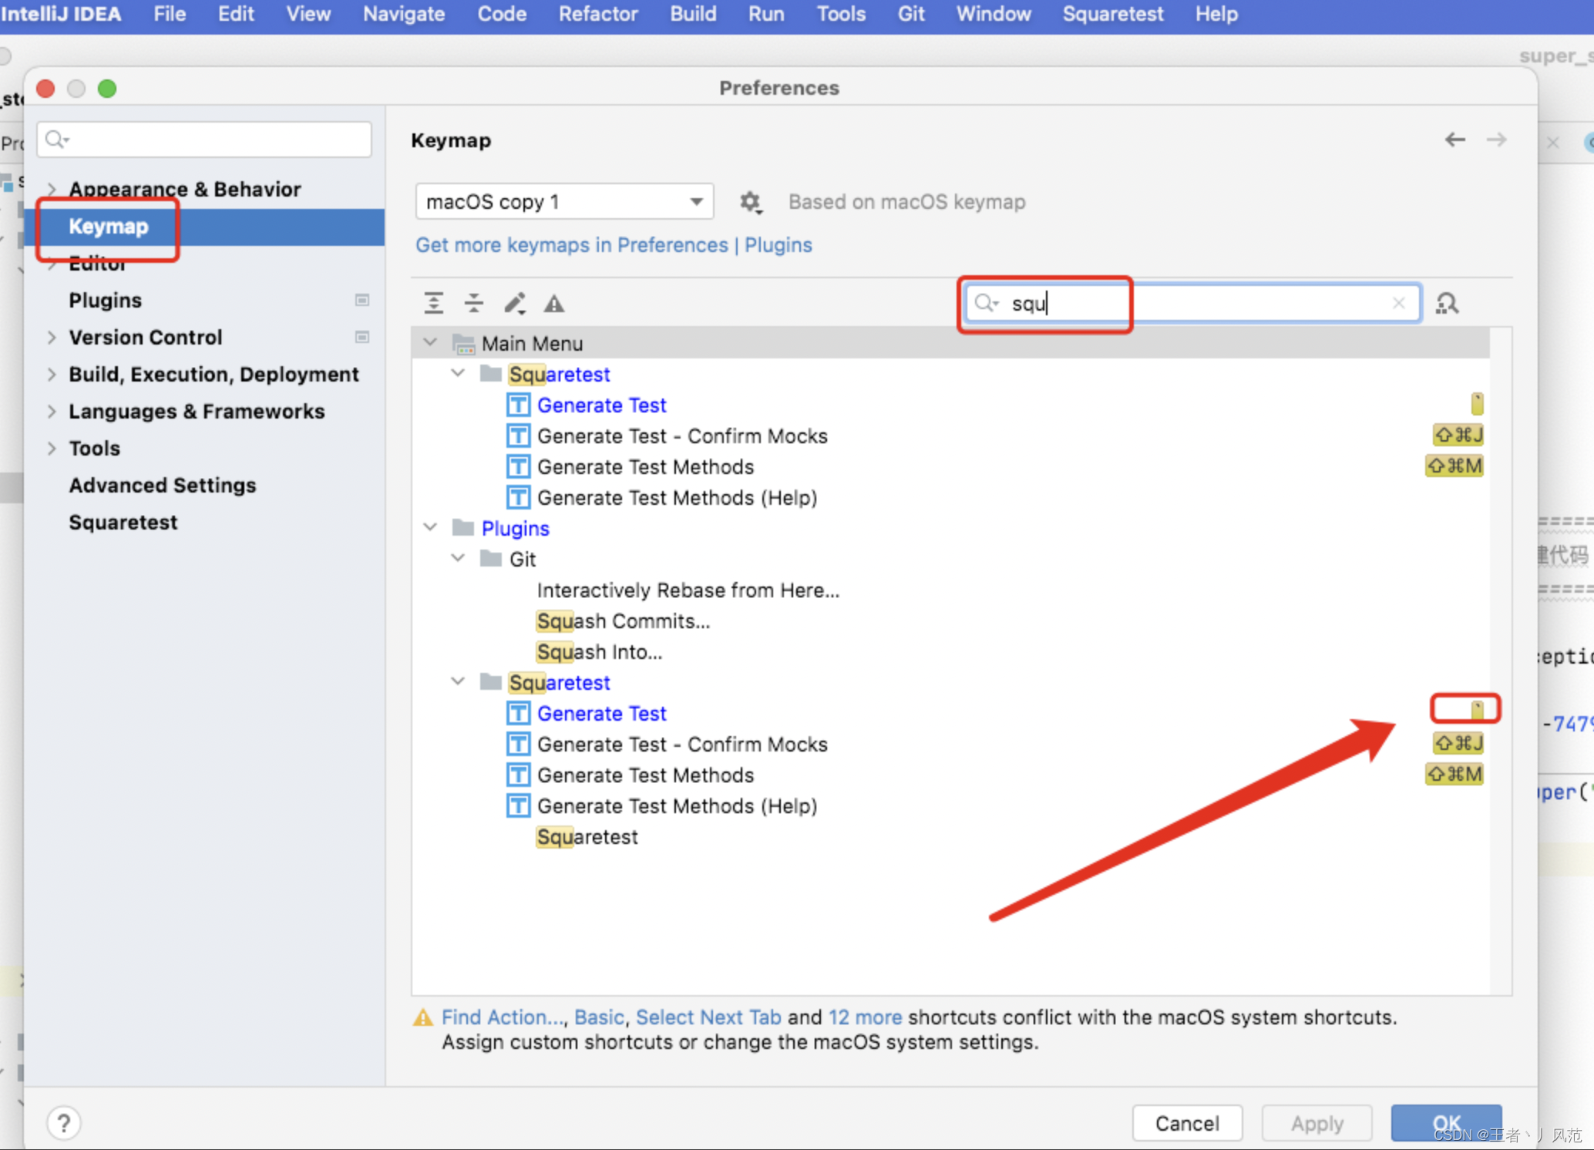Click the settings sidebar search field

coord(204,140)
